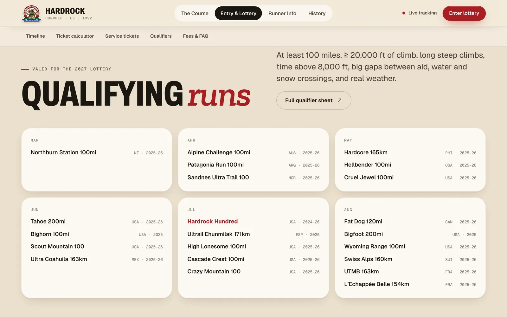Select Cascade Crest 100mi
The width and height of the screenshot is (507, 317).
coord(253,259)
